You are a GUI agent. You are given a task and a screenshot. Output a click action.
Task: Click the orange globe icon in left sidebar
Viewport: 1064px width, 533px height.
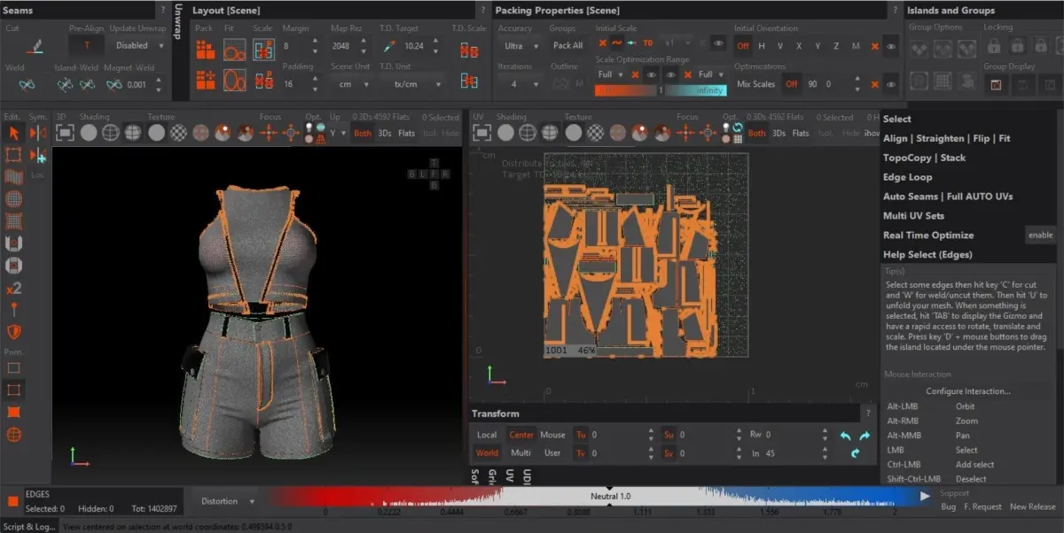13,434
